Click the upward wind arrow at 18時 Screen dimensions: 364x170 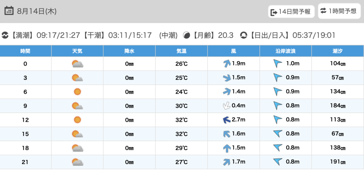(x=226, y=148)
